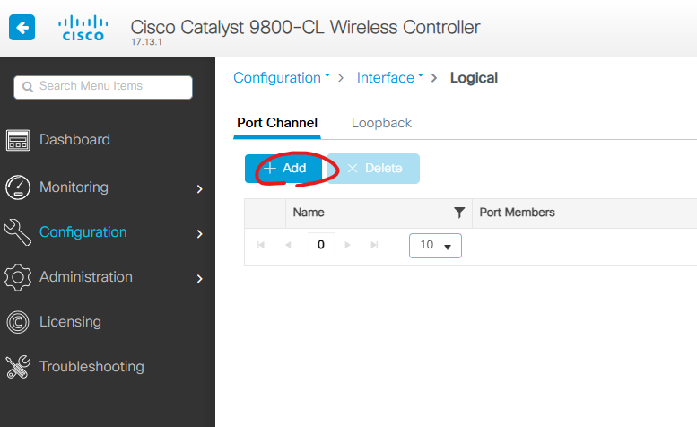Open the Configuration breadcrumb dropdown
Screen dimensions: 697x427
282,78
